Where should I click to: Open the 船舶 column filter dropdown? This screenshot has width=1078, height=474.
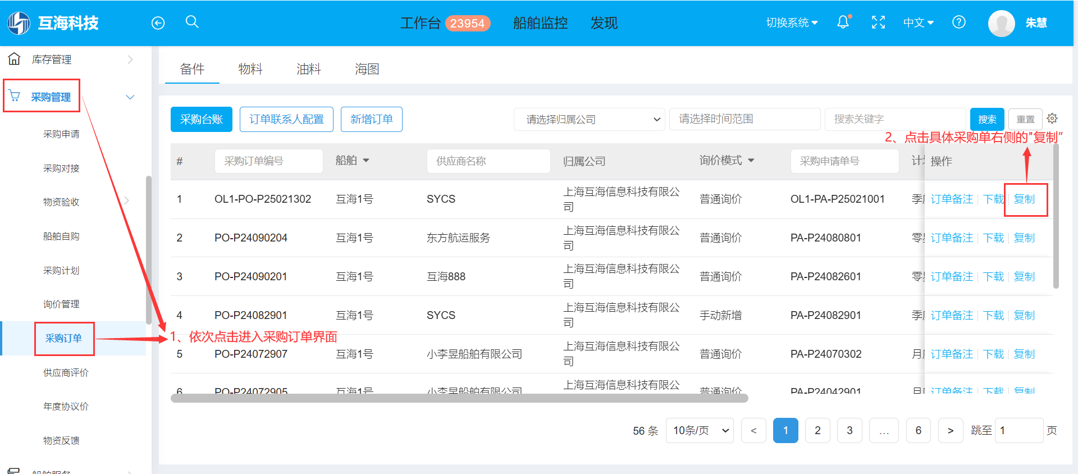pos(366,161)
